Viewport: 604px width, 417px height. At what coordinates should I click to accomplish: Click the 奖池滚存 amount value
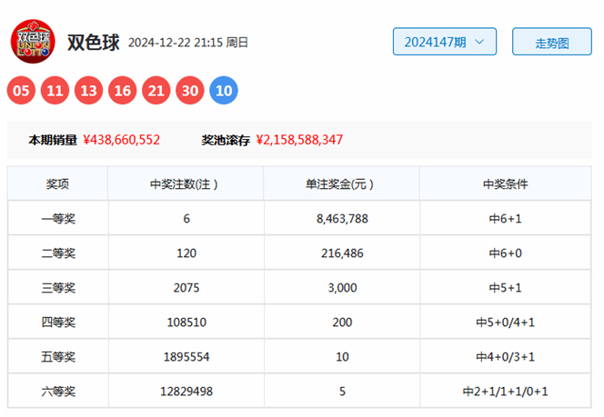coord(299,141)
